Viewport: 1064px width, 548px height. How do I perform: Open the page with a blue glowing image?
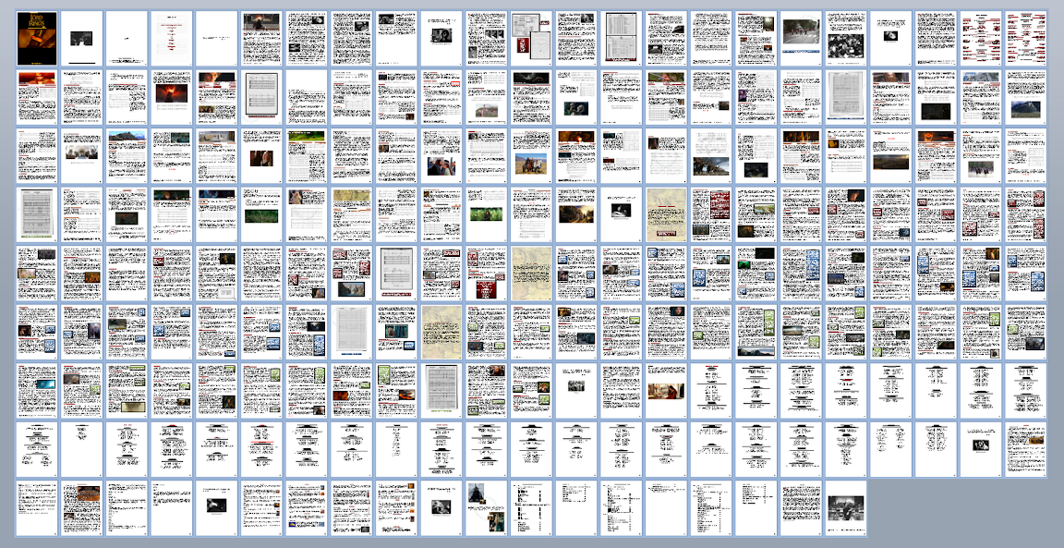pyautogui.click(x=37, y=391)
